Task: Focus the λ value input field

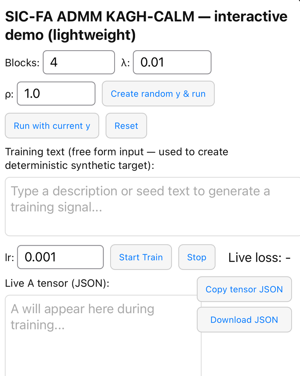Action: pos(172,62)
